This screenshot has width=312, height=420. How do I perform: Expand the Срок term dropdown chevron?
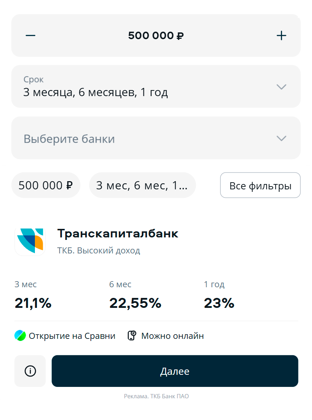[x=281, y=87]
